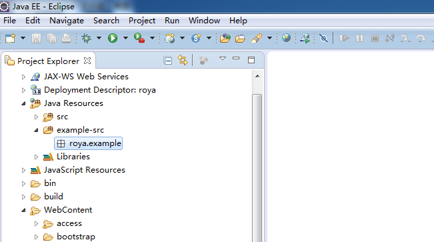The image size is (434, 242).
Task: Expand the bootstrap folder
Action: pyautogui.click(x=36, y=237)
